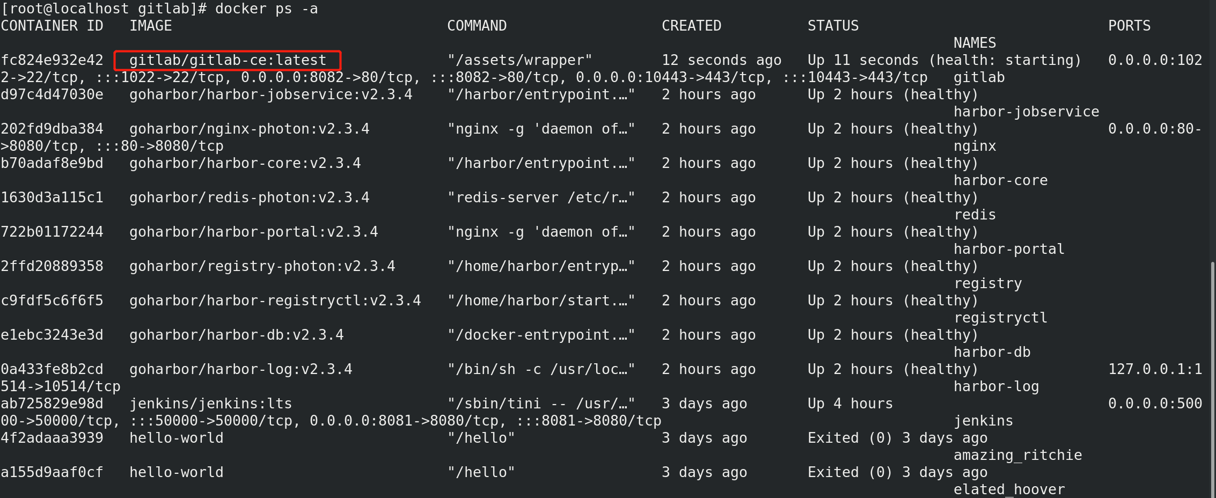This screenshot has height=498, width=1216.
Task: Select container ID b70adaf8e9bd
Action: [52, 163]
